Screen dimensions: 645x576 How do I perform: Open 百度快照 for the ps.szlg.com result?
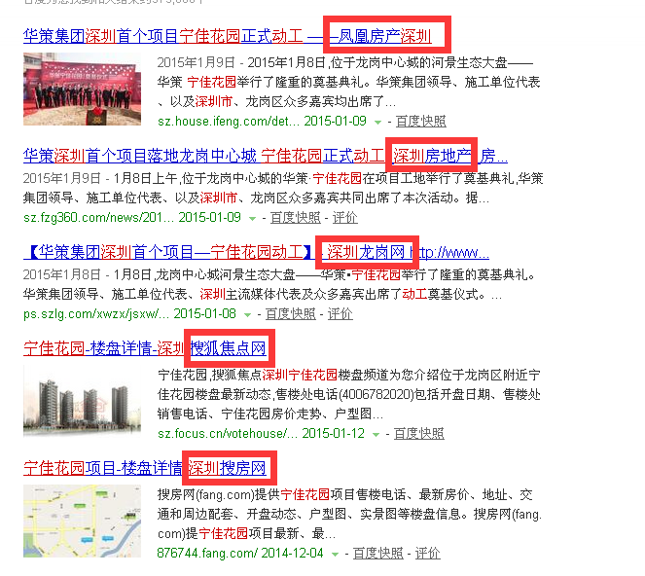(290, 314)
